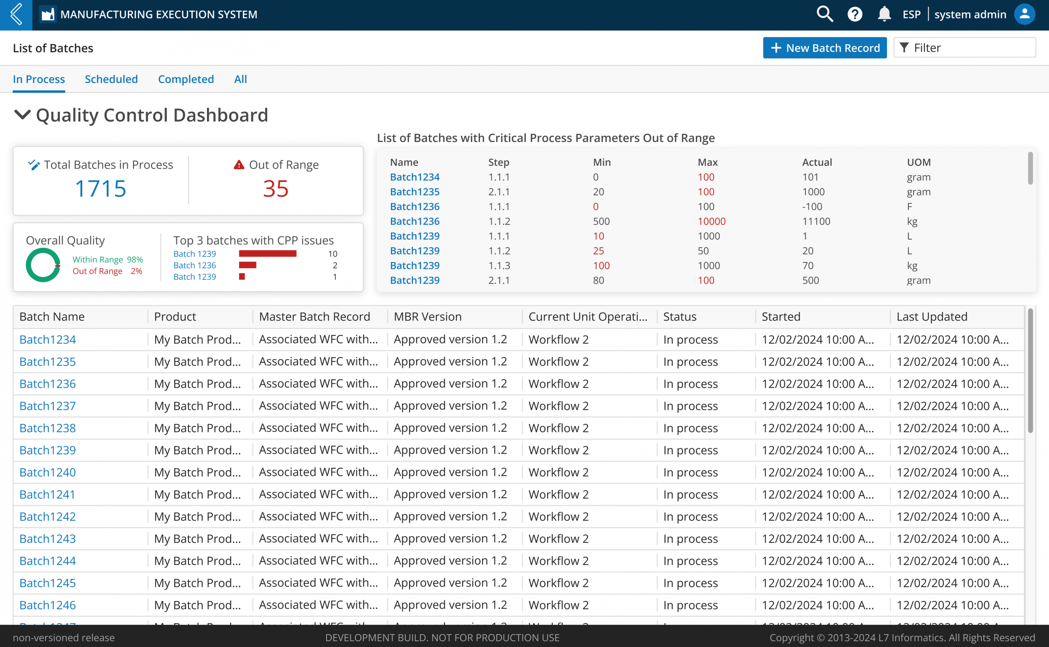Open the system admin user menu
This screenshot has height=647, width=1049.
pos(970,15)
